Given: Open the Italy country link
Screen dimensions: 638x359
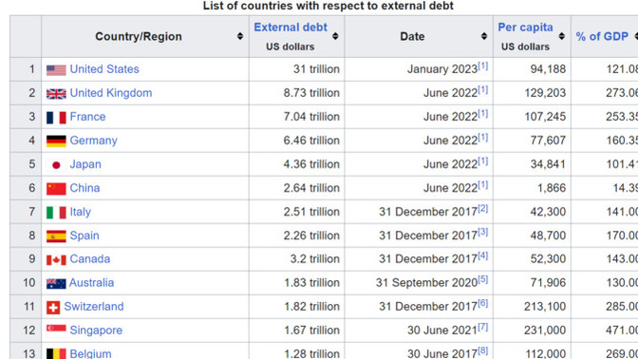Looking at the screenshot, I should [x=80, y=212].
